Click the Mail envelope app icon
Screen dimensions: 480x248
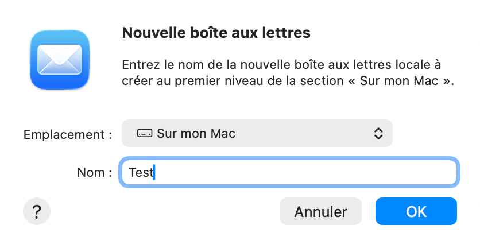[60, 60]
